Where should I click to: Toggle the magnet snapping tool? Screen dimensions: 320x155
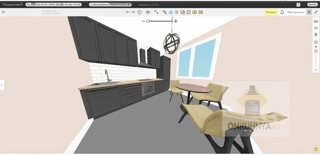[171, 12]
